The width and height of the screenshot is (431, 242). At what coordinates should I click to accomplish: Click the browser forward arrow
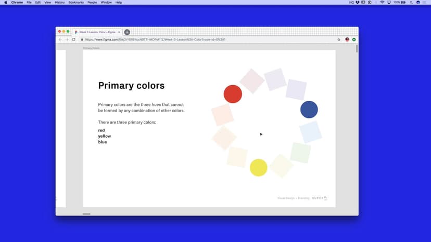[67, 39]
